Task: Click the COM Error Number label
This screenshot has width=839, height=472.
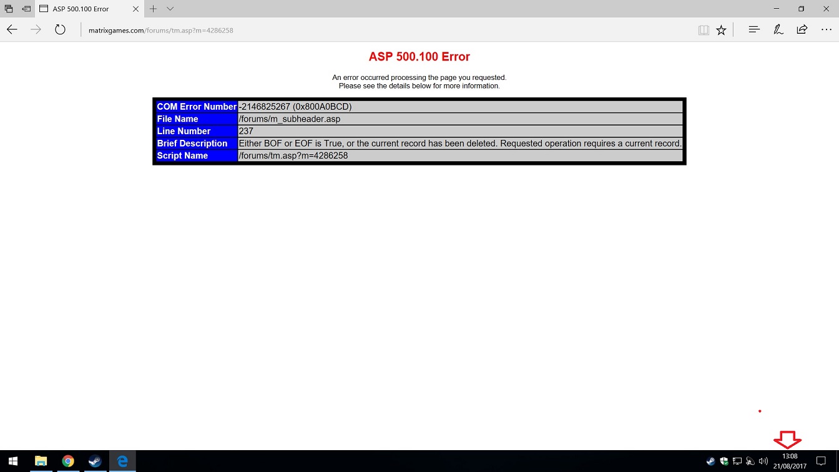Action: point(197,107)
